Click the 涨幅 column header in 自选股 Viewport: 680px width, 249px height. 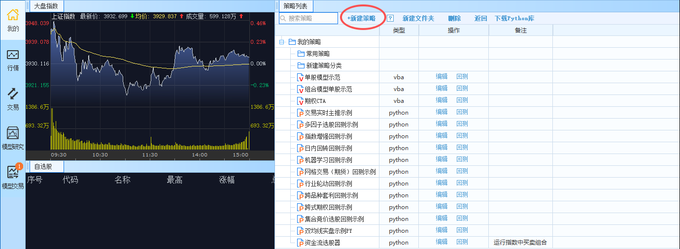(x=227, y=180)
